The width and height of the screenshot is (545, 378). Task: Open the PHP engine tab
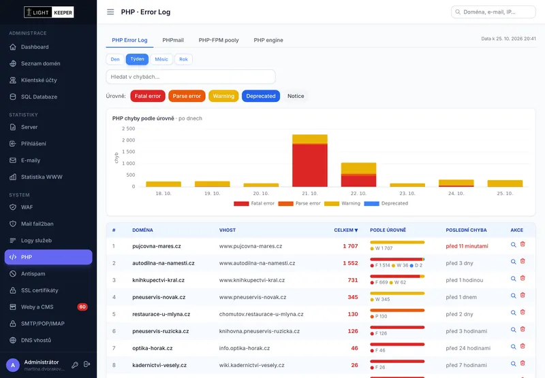(268, 40)
